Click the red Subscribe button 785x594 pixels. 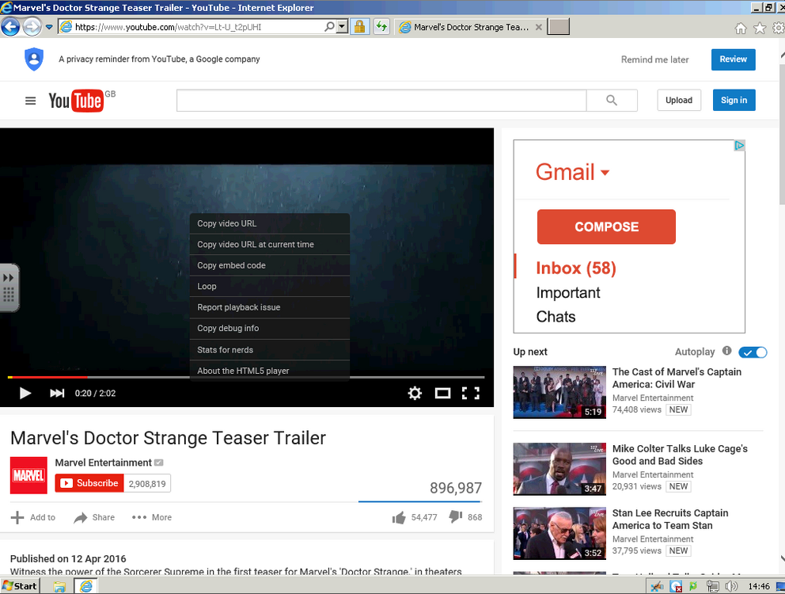point(89,483)
